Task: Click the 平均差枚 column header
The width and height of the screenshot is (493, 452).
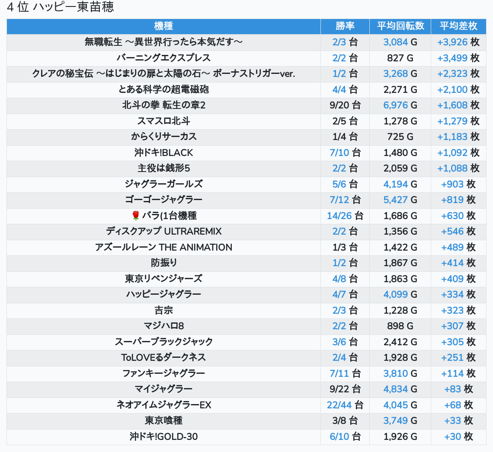Action: pyautogui.click(x=458, y=26)
